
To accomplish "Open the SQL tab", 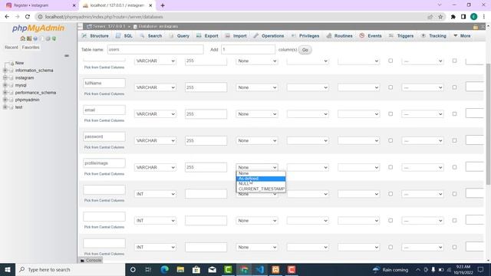I will (124, 36).
